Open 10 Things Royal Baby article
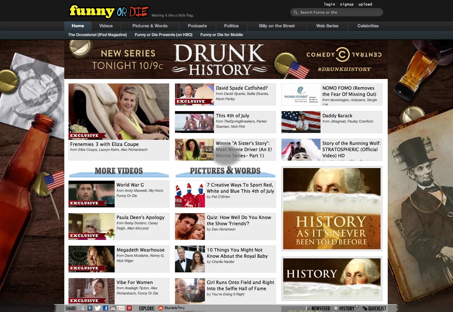The width and height of the screenshot is (453, 312). tap(237, 253)
